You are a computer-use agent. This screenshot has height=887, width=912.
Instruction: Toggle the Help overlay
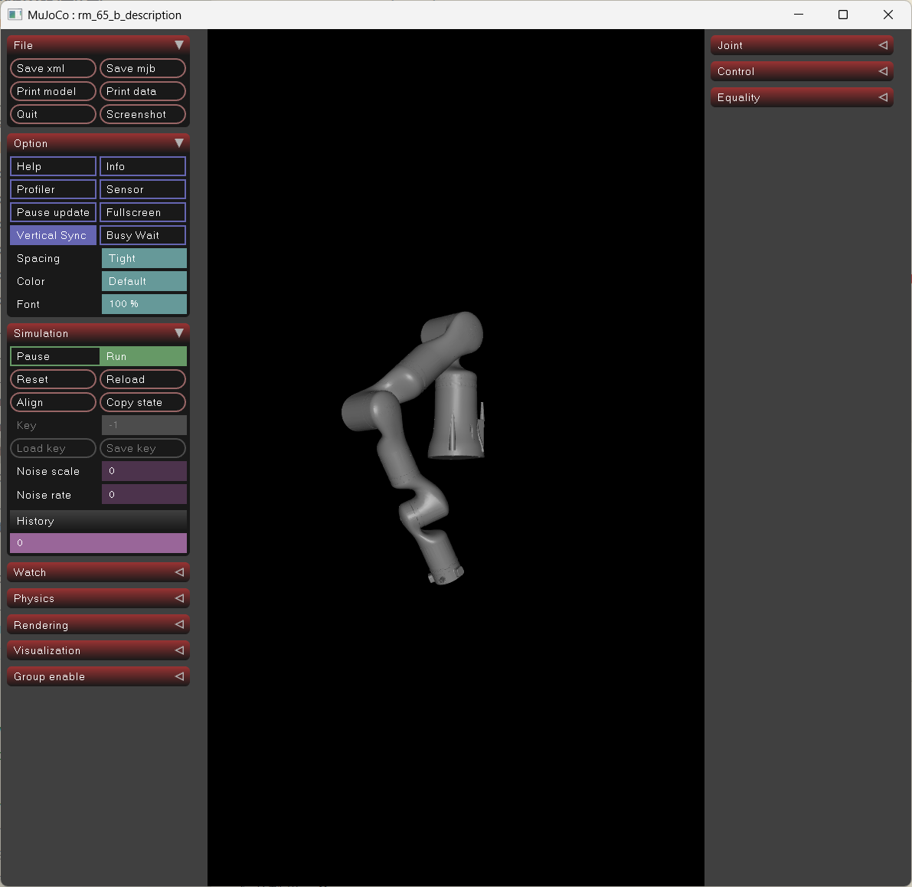53,166
